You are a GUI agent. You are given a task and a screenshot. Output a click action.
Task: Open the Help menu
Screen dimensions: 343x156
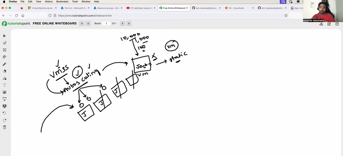pyautogui.click(x=97, y=1)
